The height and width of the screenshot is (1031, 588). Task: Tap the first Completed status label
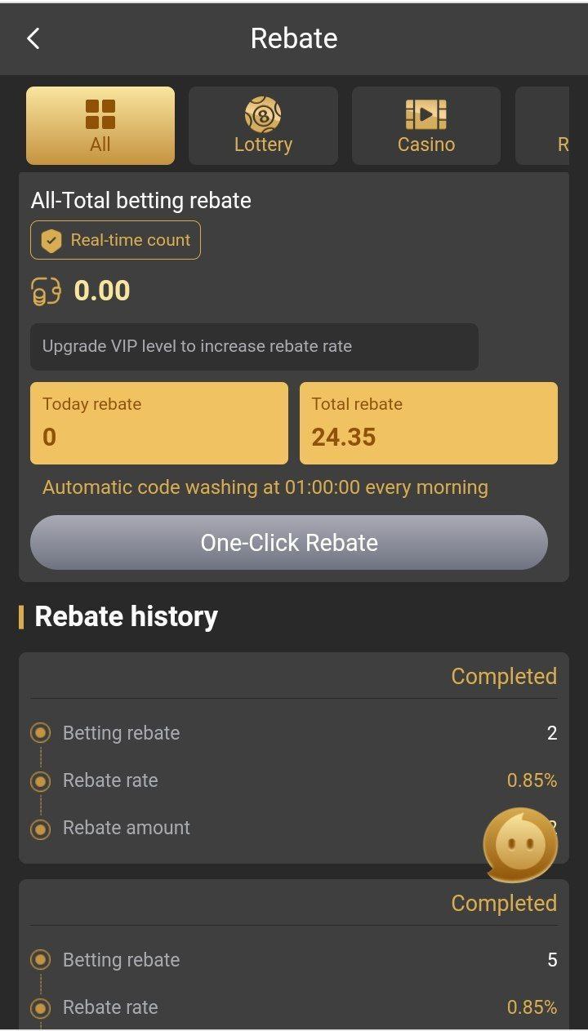click(504, 676)
